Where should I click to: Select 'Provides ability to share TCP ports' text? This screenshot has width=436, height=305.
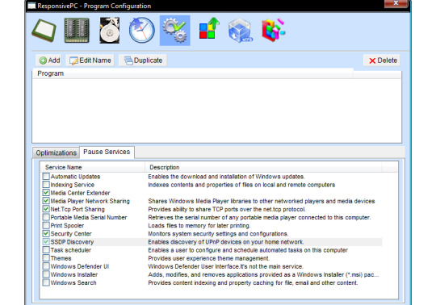coord(227,209)
